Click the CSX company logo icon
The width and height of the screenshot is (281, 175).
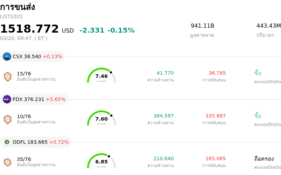tap(7, 56)
